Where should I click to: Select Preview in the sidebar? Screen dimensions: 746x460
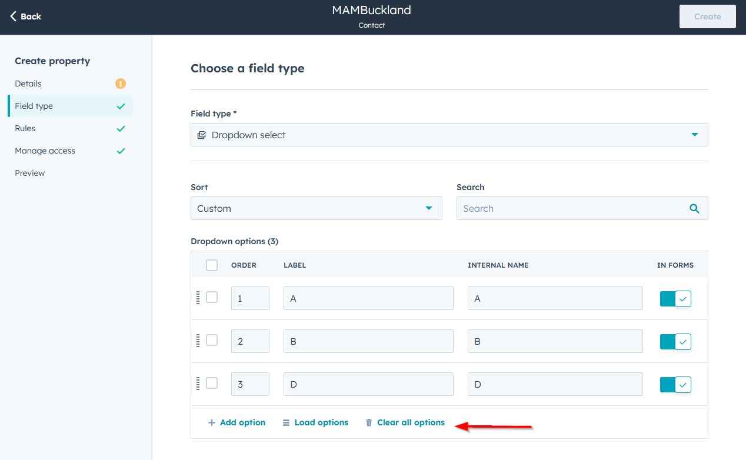click(x=30, y=173)
